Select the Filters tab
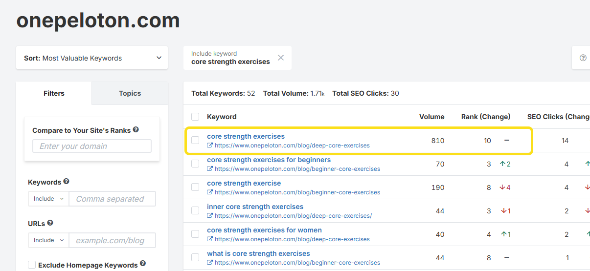 pyautogui.click(x=54, y=93)
